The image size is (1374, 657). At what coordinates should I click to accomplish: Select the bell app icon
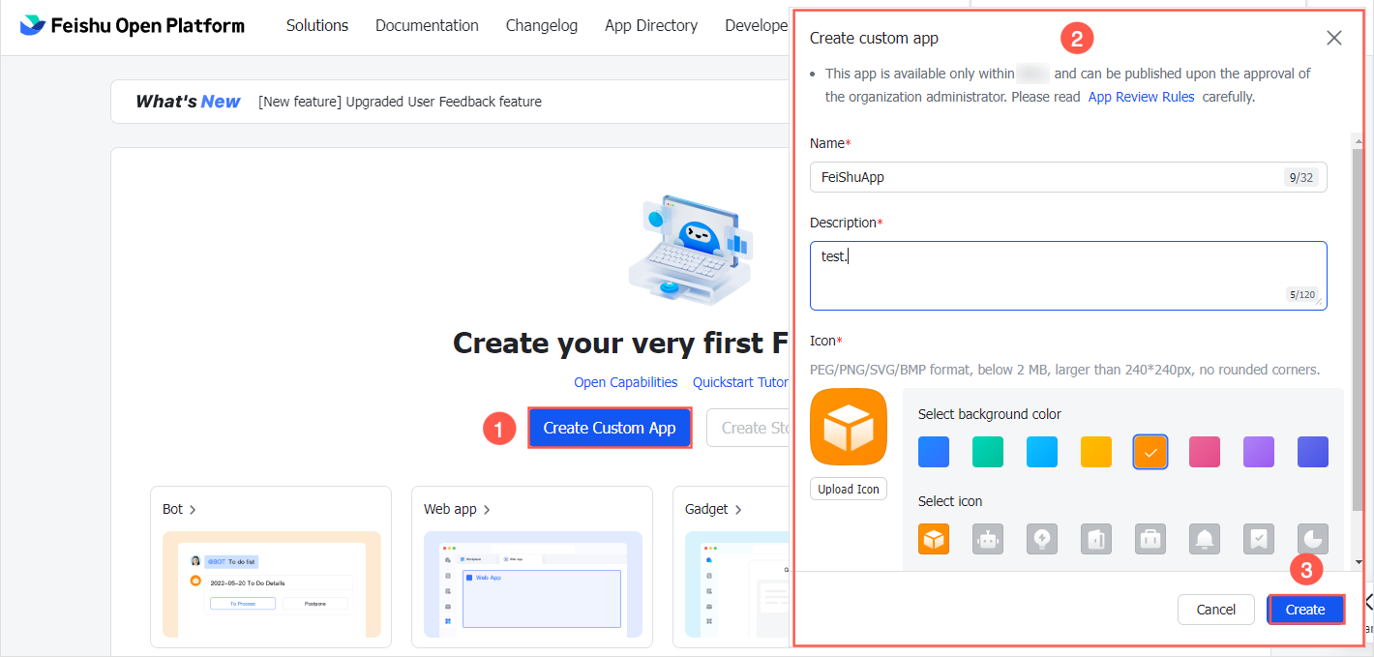tap(1205, 539)
